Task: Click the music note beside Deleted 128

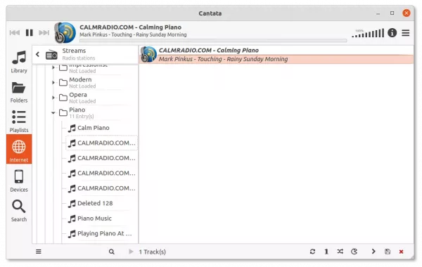Action: (x=72, y=204)
